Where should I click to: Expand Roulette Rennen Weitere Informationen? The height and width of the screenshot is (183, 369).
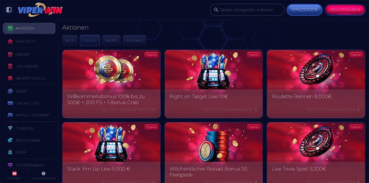(x=333, y=110)
